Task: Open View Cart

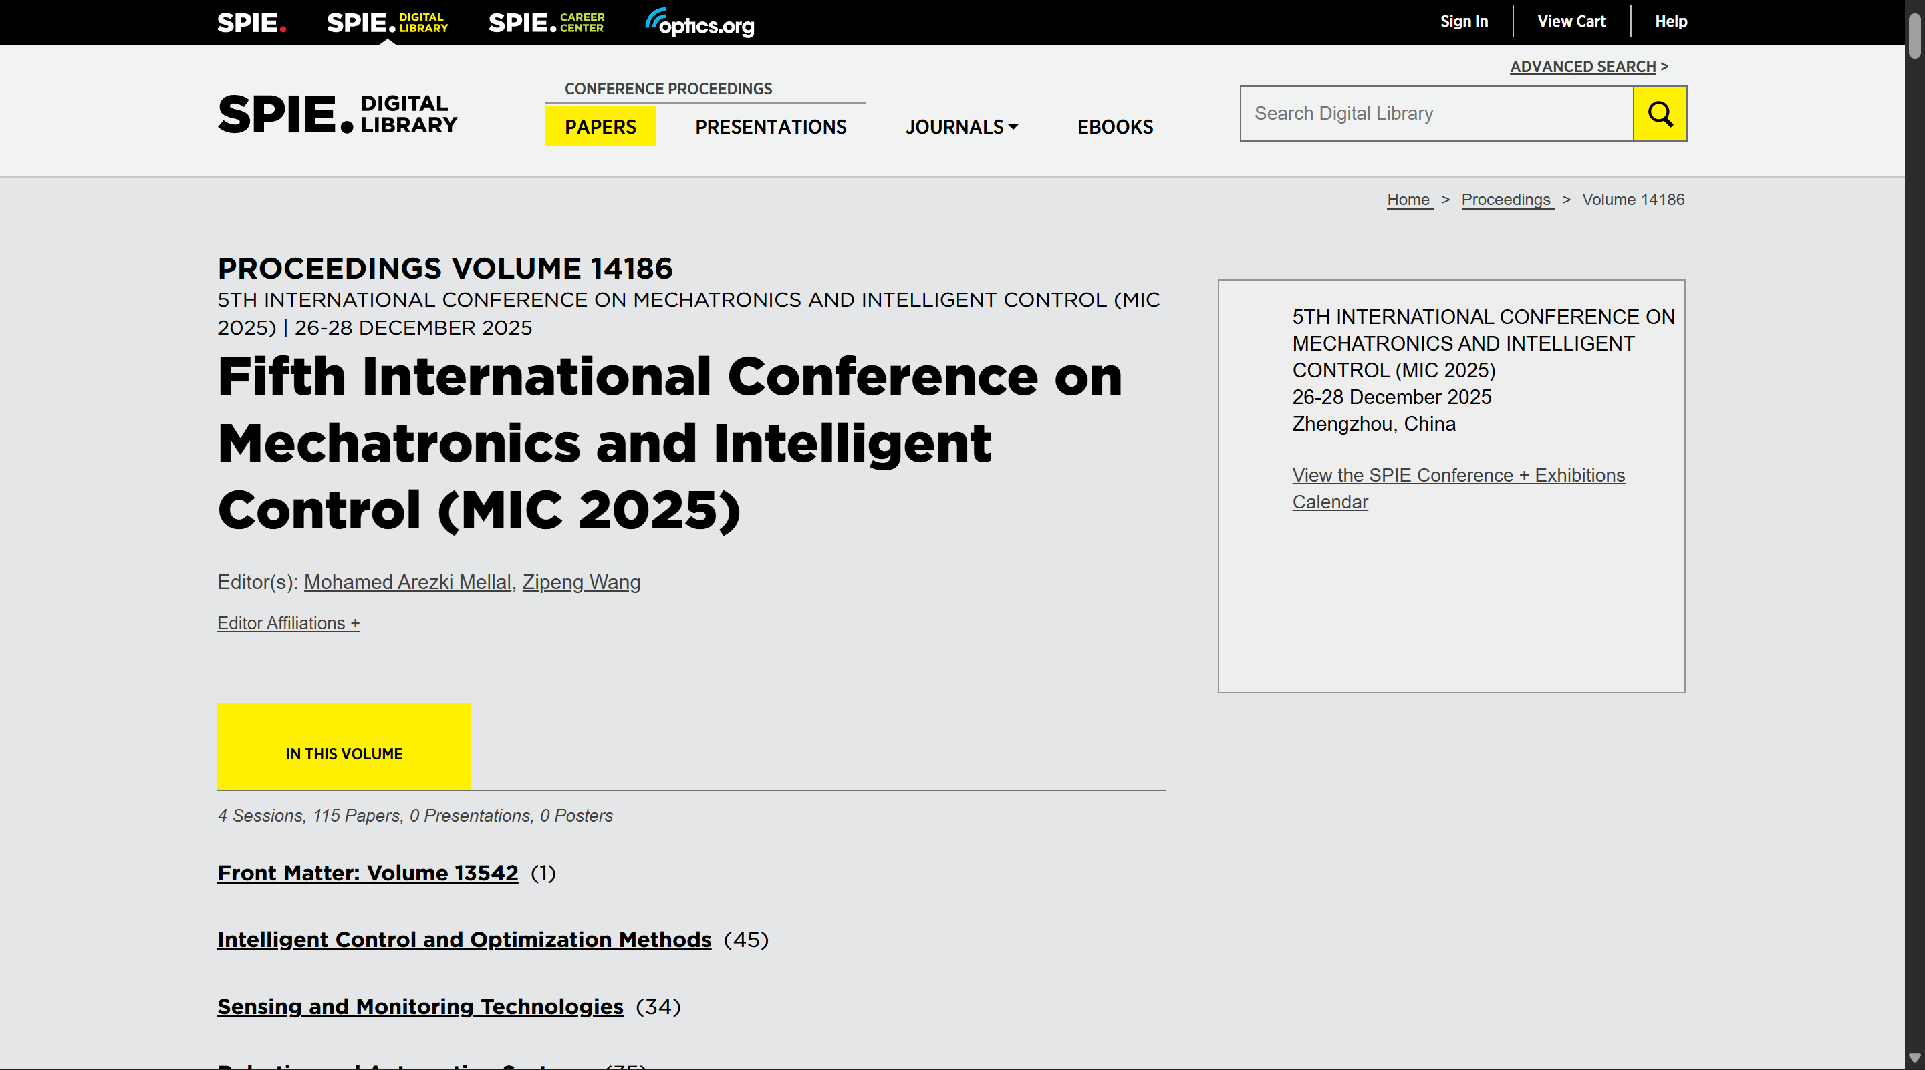Action: [1571, 21]
